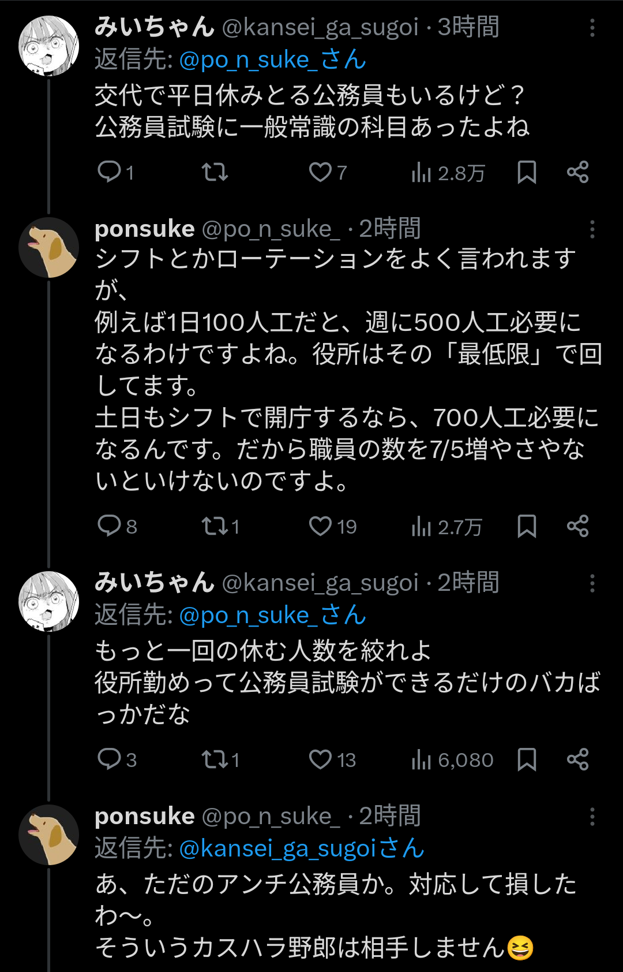This screenshot has width=623, height=972.
Task: Bookmark the first tweet in thread
Action: point(527,172)
